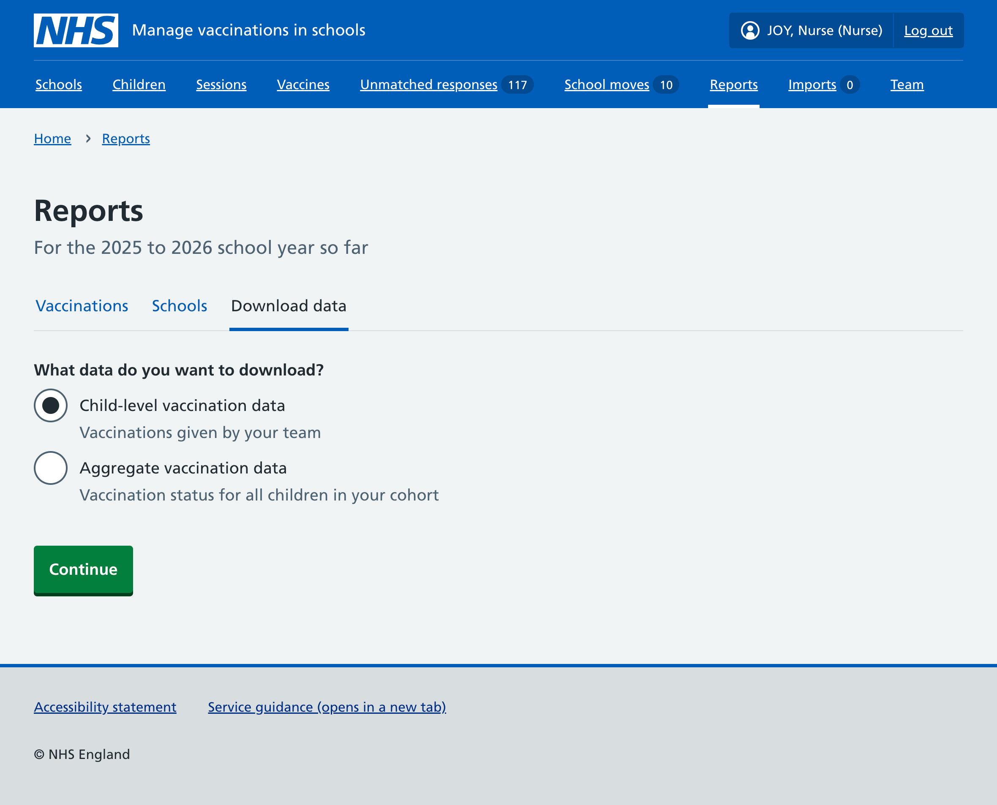Click the user profile icon next to JOY, Nurse

click(x=750, y=30)
